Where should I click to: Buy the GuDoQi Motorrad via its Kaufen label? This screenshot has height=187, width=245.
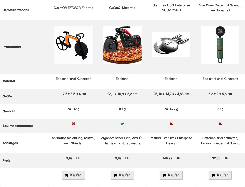(x=125, y=175)
